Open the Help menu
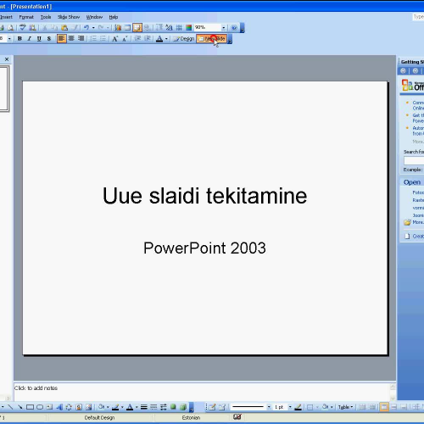This screenshot has width=424, height=424. pyautogui.click(x=114, y=17)
